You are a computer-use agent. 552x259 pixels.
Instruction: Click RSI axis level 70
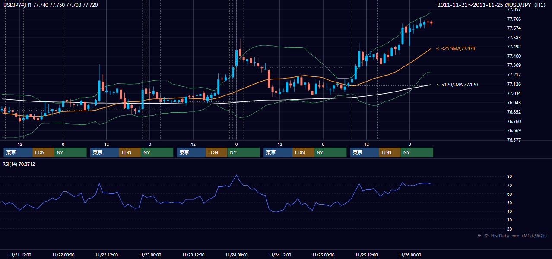509,185
